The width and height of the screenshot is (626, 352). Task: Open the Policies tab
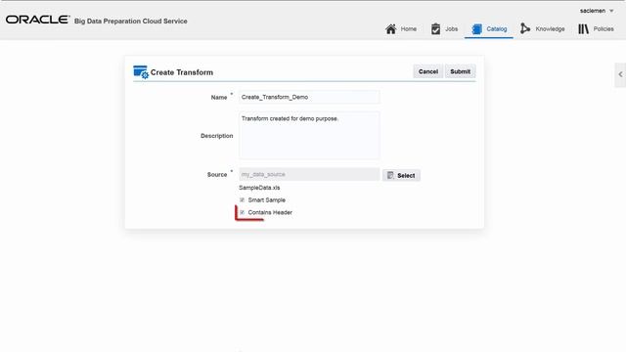pyautogui.click(x=596, y=28)
